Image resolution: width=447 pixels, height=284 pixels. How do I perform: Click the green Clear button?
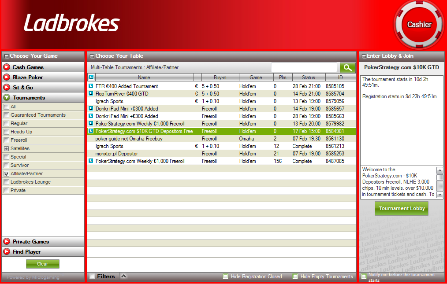coord(43,264)
